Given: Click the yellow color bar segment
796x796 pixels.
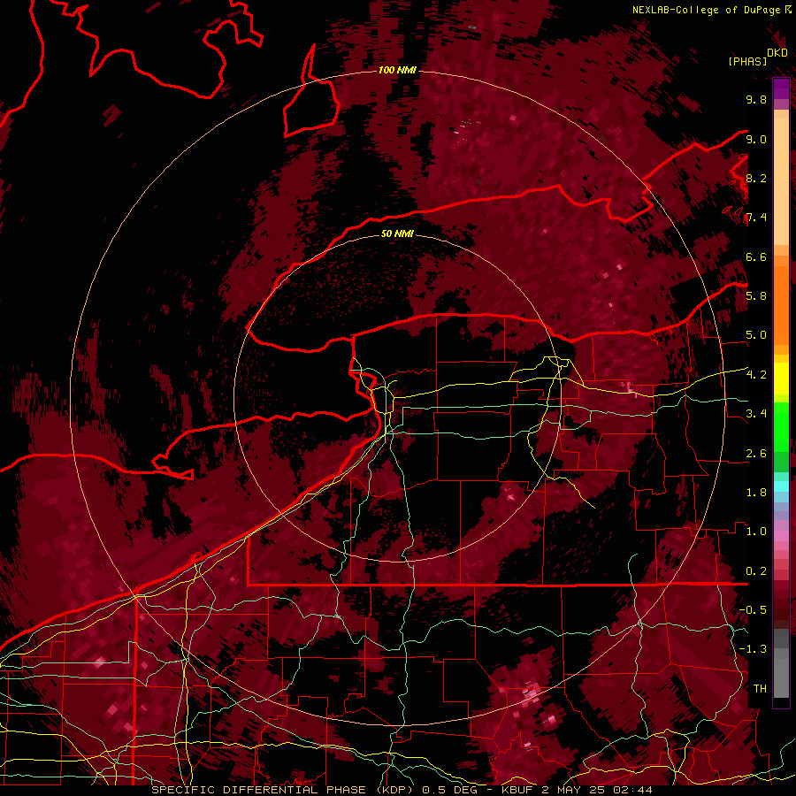Looking at the screenshot, I should click(x=781, y=379).
